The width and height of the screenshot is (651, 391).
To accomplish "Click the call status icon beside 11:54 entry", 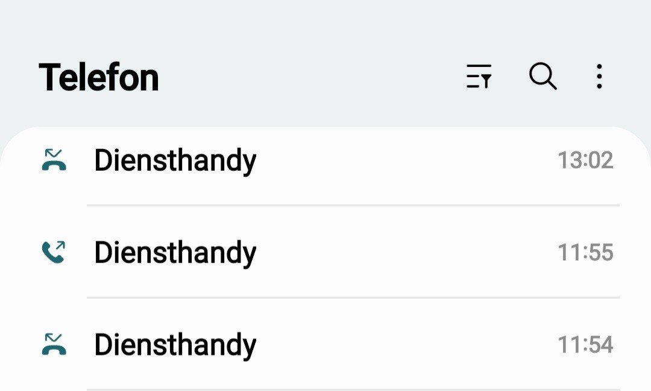I will pyautogui.click(x=54, y=345).
